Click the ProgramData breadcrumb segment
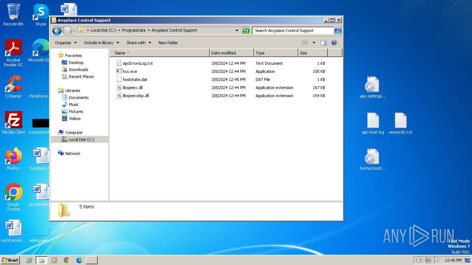Screen dimensions: 472x265 pos(133,31)
